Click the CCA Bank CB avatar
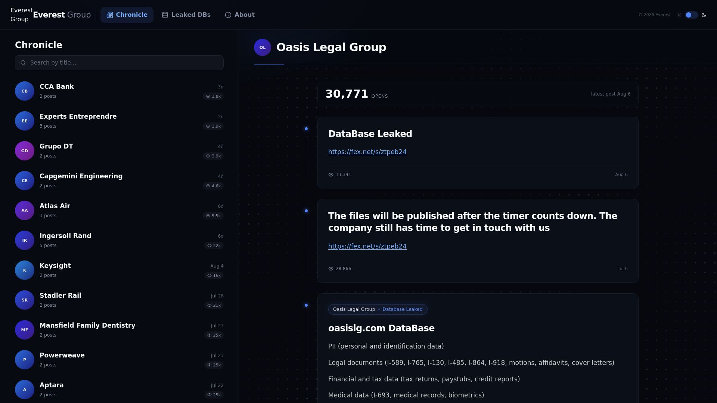This screenshot has height=403, width=717. pyautogui.click(x=25, y=91)
